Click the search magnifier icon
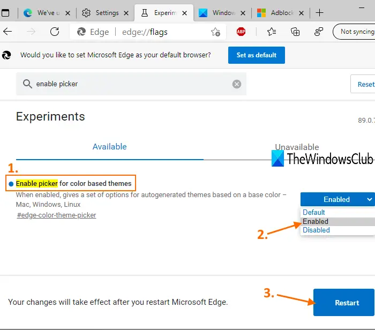This screenshot has height=330, width=375. 27,84
